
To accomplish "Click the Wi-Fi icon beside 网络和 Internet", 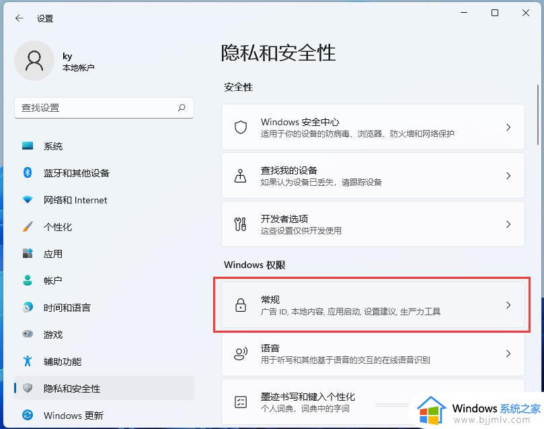I will point(28,200).
